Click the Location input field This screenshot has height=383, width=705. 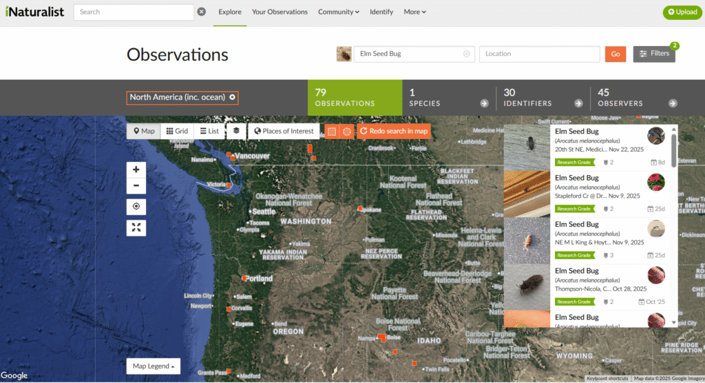click(x=539, y=54)
